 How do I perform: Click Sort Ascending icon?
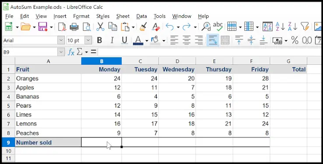point(280,27)
